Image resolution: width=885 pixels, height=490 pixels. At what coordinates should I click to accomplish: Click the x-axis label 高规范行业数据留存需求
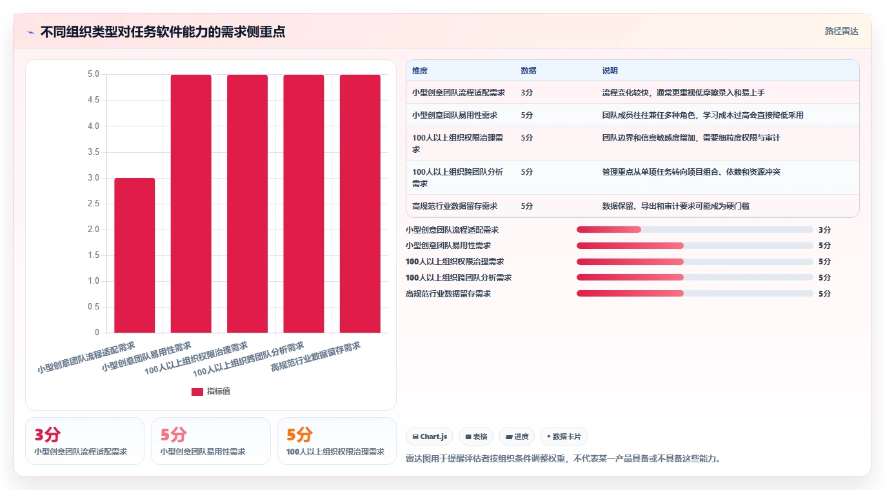pyautogui.click(x=315, y=357)
